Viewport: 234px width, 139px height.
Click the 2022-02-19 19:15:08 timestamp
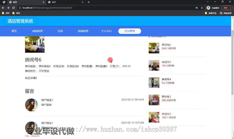click(x=133, y=123)
